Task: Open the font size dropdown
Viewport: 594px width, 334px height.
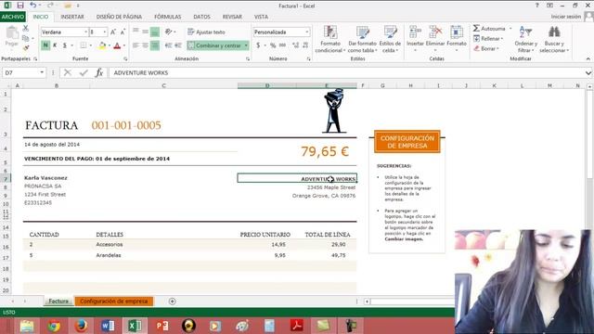Action: [x=105, y=32]
